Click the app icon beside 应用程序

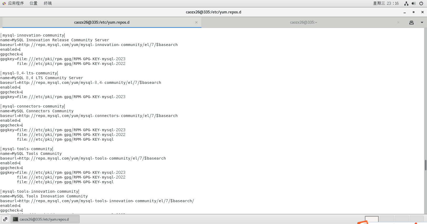4,3
